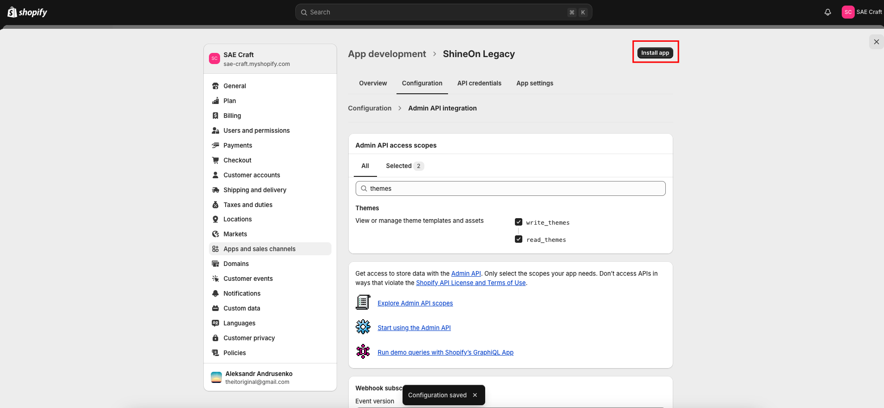Show the Selected scopes tab

pos(405,166)
